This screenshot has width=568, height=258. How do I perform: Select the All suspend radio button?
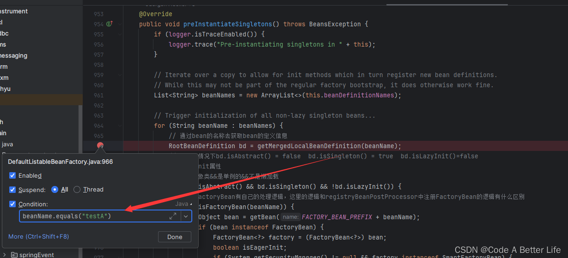[x=55, y=189]
